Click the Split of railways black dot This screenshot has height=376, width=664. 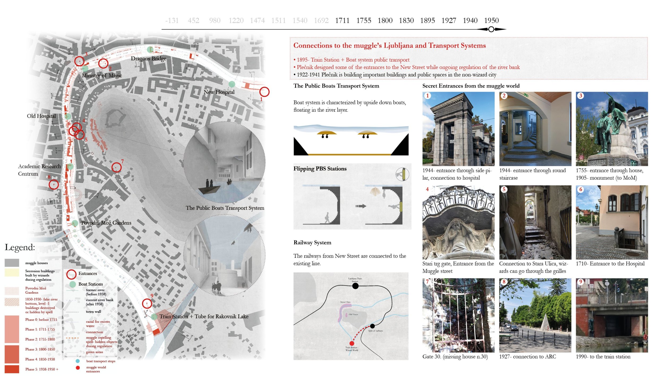[x=372, y=326]
